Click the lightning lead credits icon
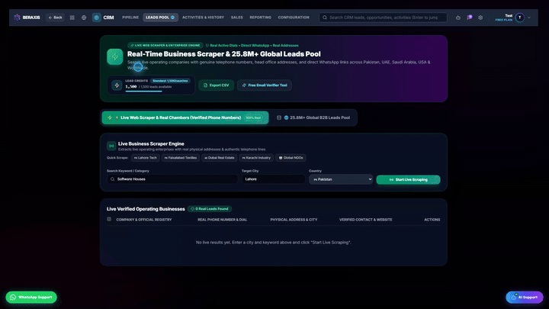This screenshot has height=309, width=549. 117,85
